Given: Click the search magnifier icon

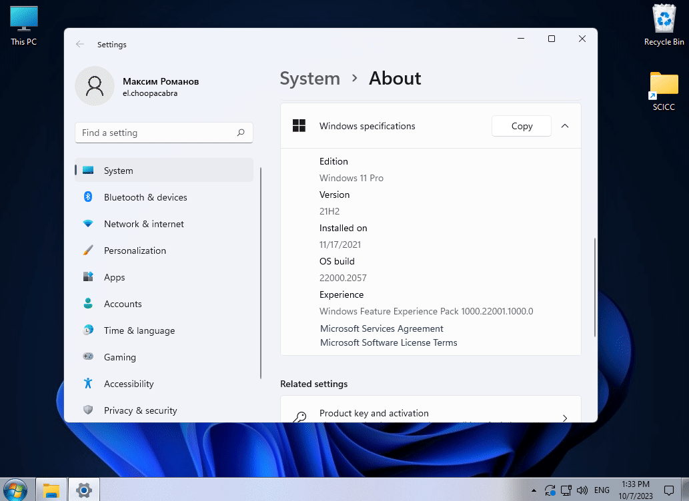Looking at the screenshot, I should click(241, 133).
